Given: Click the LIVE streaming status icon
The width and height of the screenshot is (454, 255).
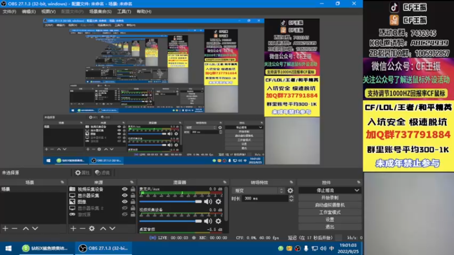Looking at the screenshot, I should 153,237.
